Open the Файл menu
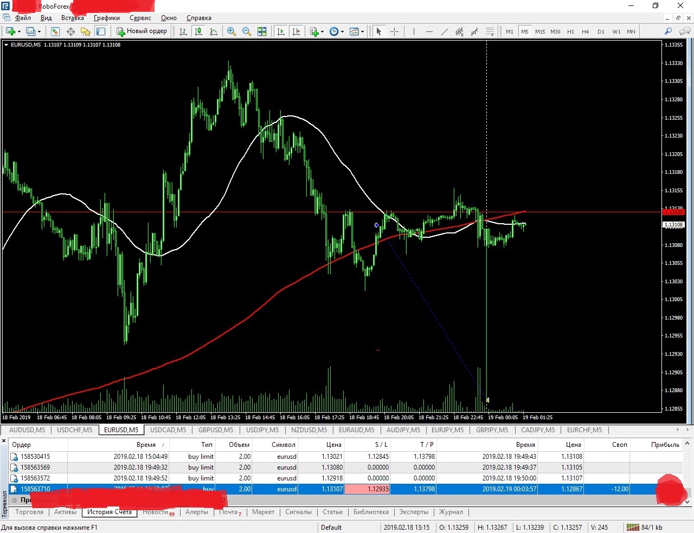The image size is (694, 533). click(23, 18)
